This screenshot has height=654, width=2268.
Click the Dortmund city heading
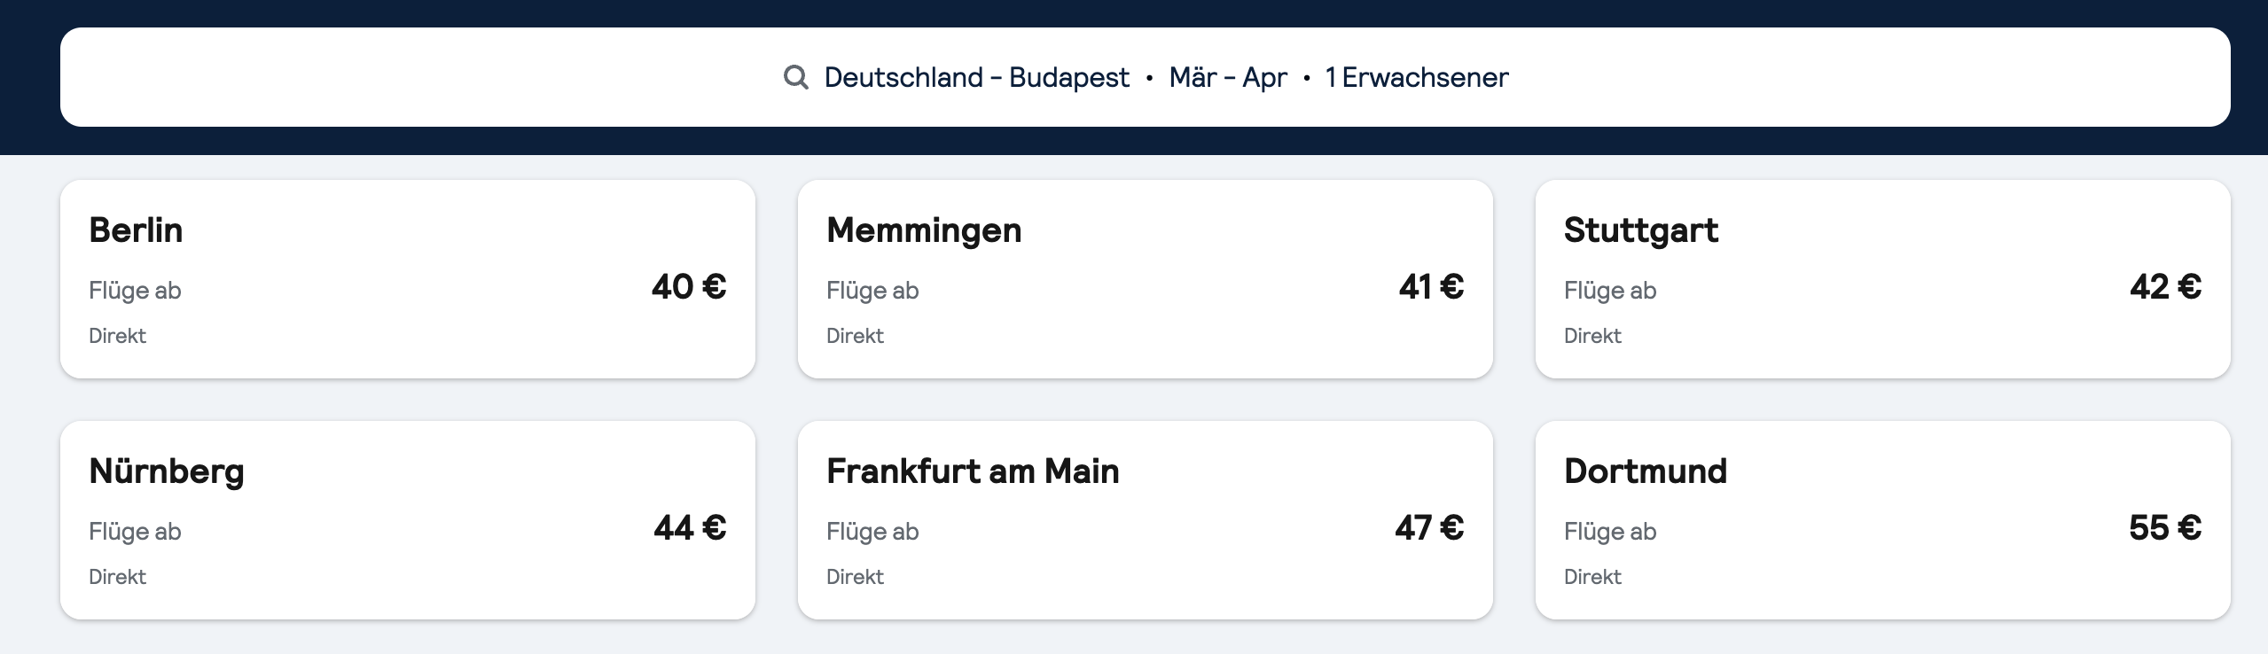tap(1646, 471)
